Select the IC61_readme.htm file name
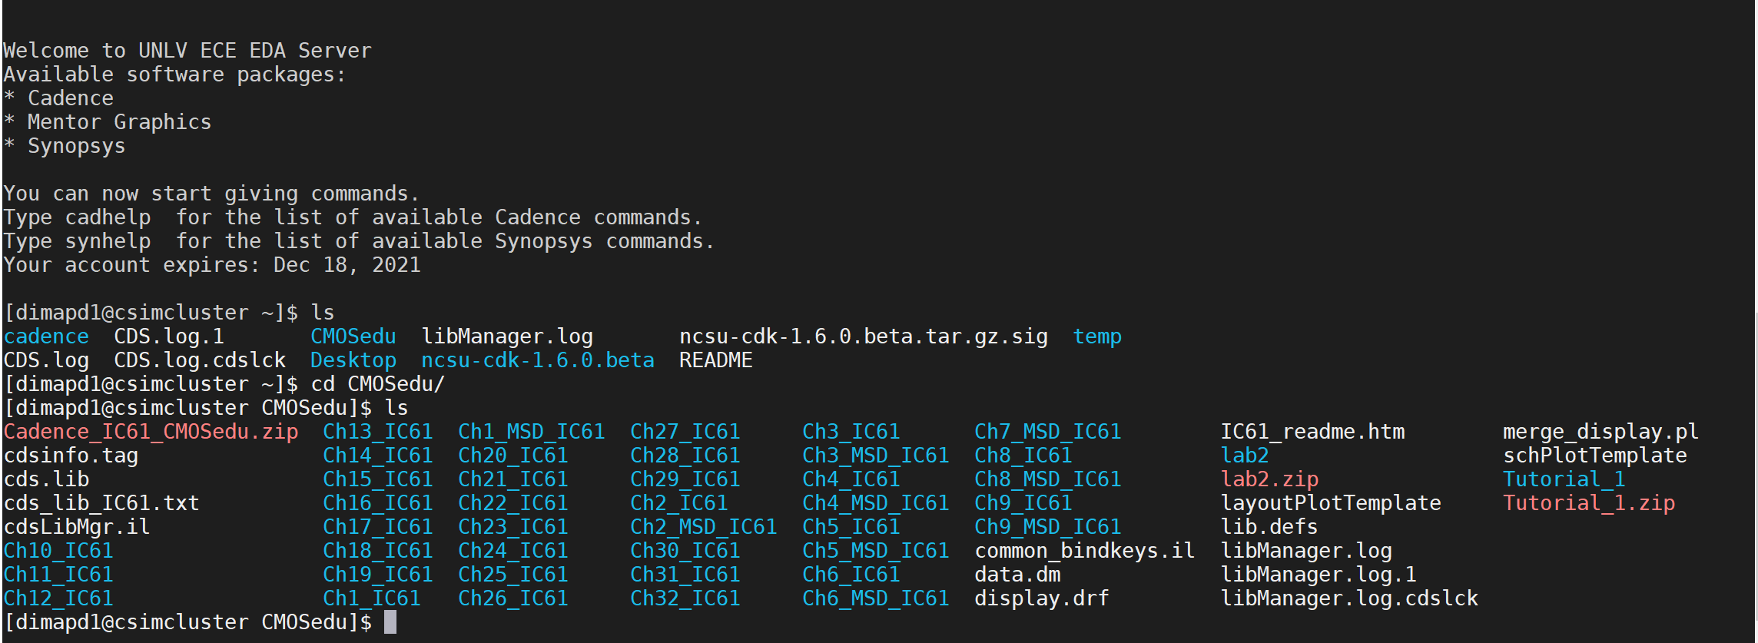 pos(1312,432)
